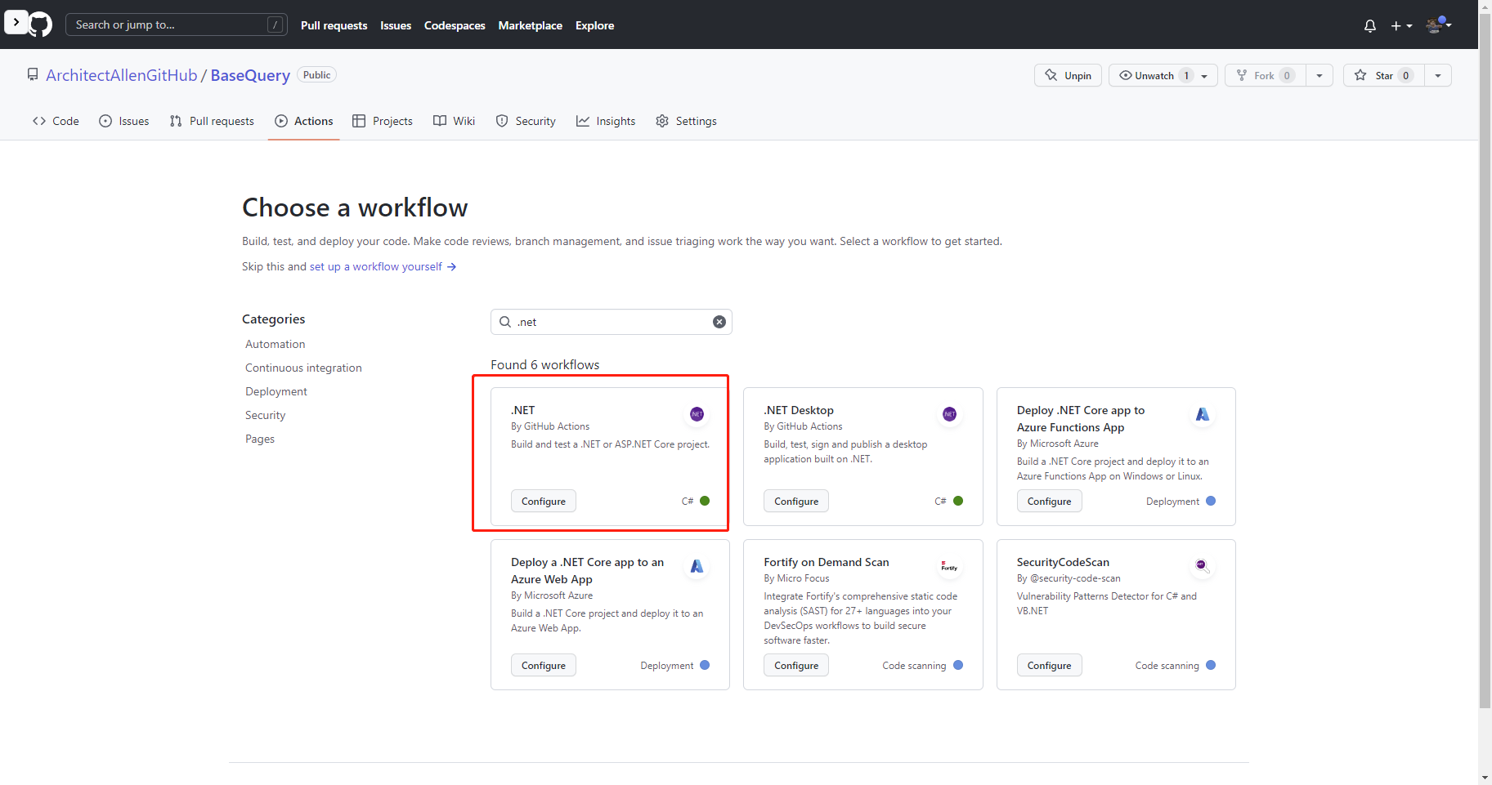Click the Fortify logo icon
Image resolution: width=1492 pixels, height=785 pixels.
[x=949, y=566]
